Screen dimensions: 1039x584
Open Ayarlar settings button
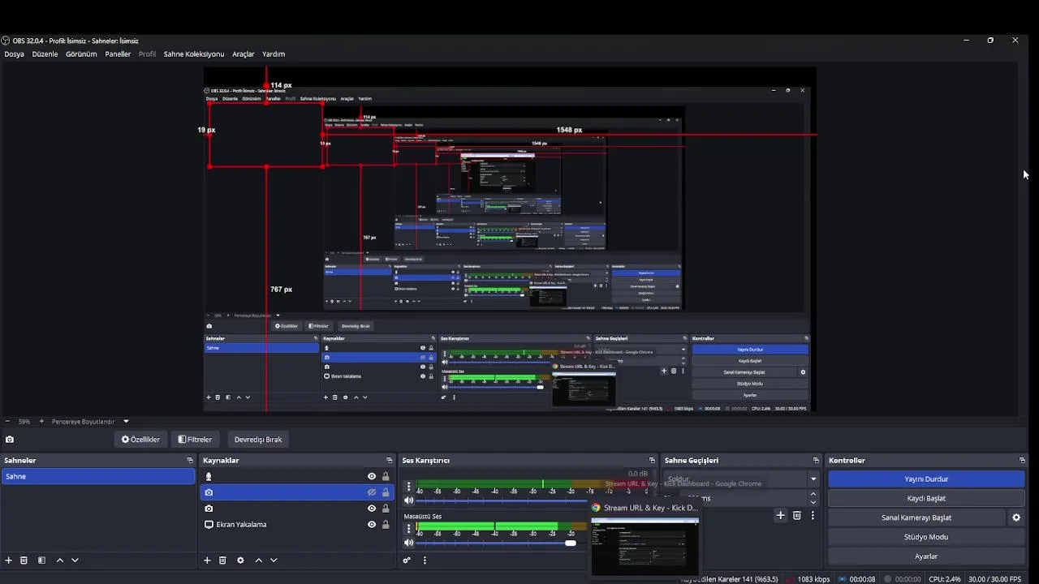click(x=926, y=556)
